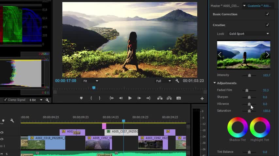Click the Extract edit icon

169,98
